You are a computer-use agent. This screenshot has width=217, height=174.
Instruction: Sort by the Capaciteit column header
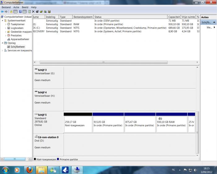click(x=174, y=17)
